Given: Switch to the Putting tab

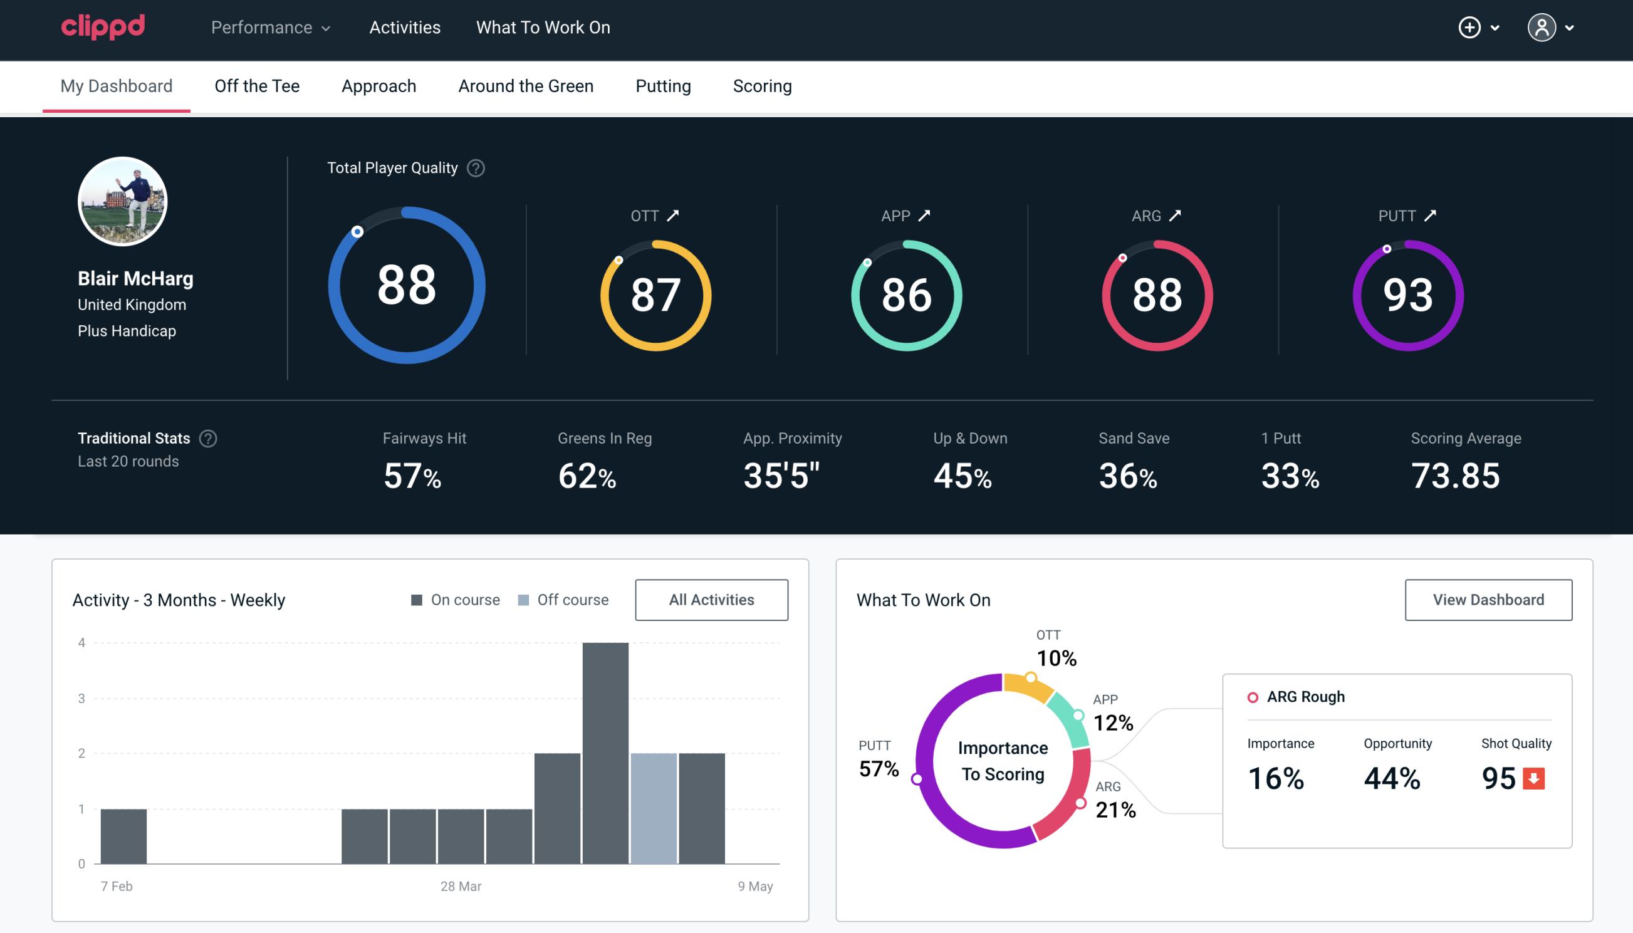Looking at the screenshot, I should tap(662, 85).
